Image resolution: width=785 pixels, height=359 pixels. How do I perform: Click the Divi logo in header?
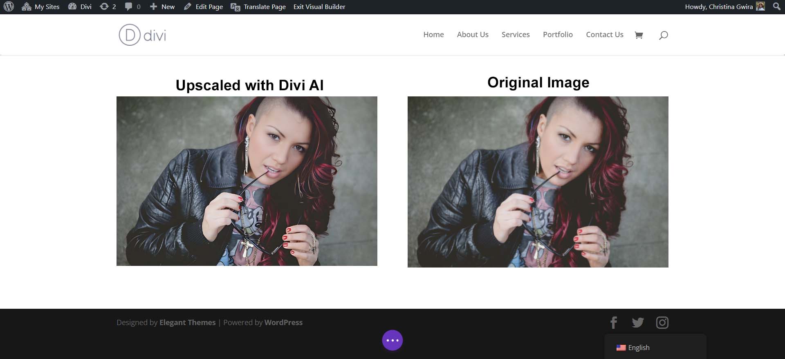coord(142,35)
